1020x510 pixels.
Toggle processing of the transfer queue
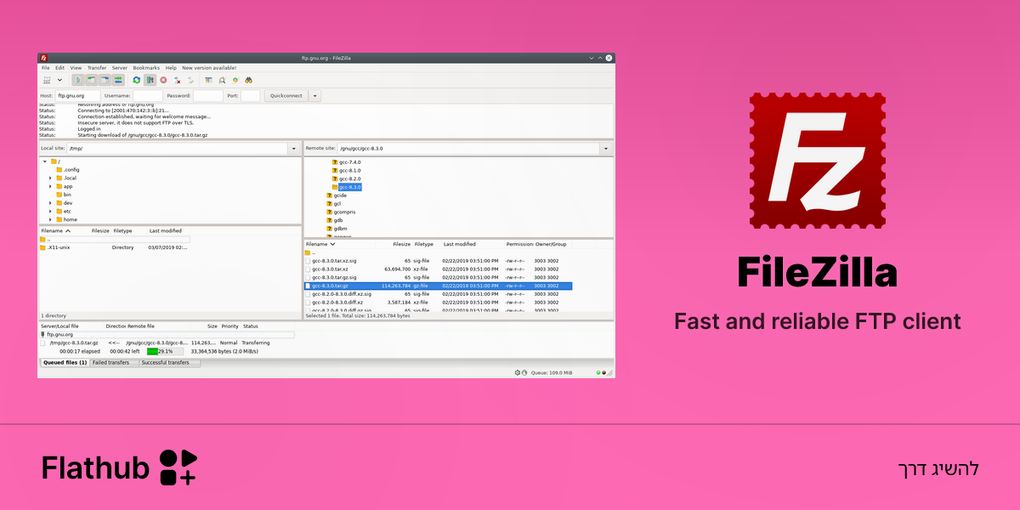coord(150,80)
